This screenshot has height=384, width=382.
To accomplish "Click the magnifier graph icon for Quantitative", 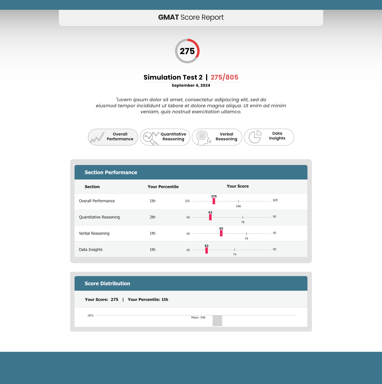I will [151, 138].
